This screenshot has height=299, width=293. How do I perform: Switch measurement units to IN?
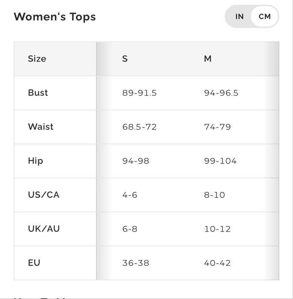pos(240,17)
